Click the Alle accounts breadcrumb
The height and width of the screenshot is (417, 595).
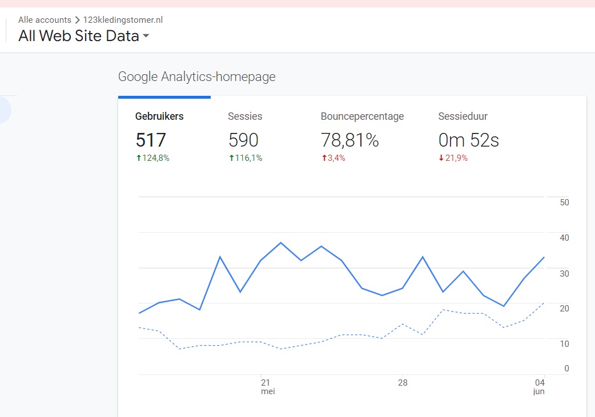pos(45,20)
